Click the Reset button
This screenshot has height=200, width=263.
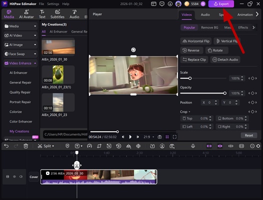pos(249,135)
